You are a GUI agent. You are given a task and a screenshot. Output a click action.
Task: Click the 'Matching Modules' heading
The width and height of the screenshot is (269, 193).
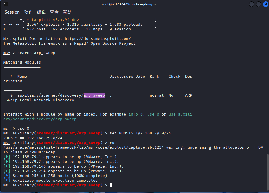tap(22, 62)
